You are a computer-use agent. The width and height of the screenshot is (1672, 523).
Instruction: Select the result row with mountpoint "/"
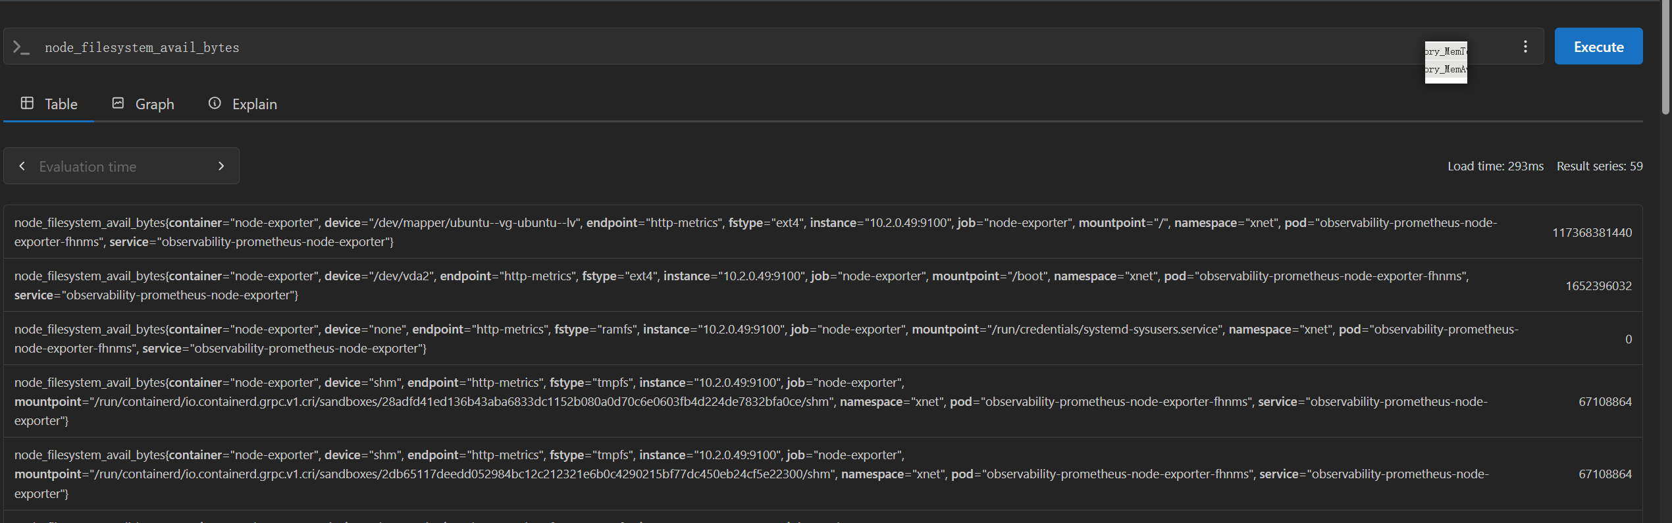click(823, 232)
